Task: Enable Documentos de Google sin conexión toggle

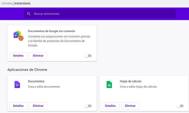Action: tap(88, 56)
